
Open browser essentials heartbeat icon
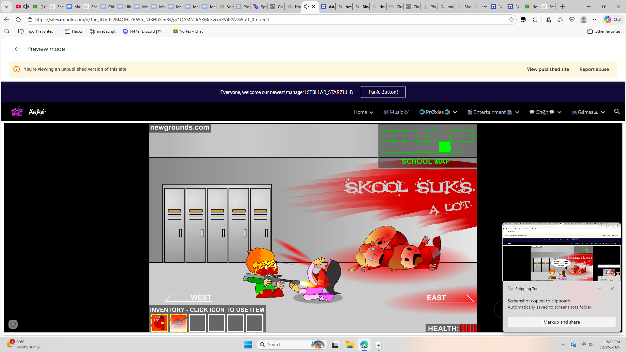coord(572,20)
